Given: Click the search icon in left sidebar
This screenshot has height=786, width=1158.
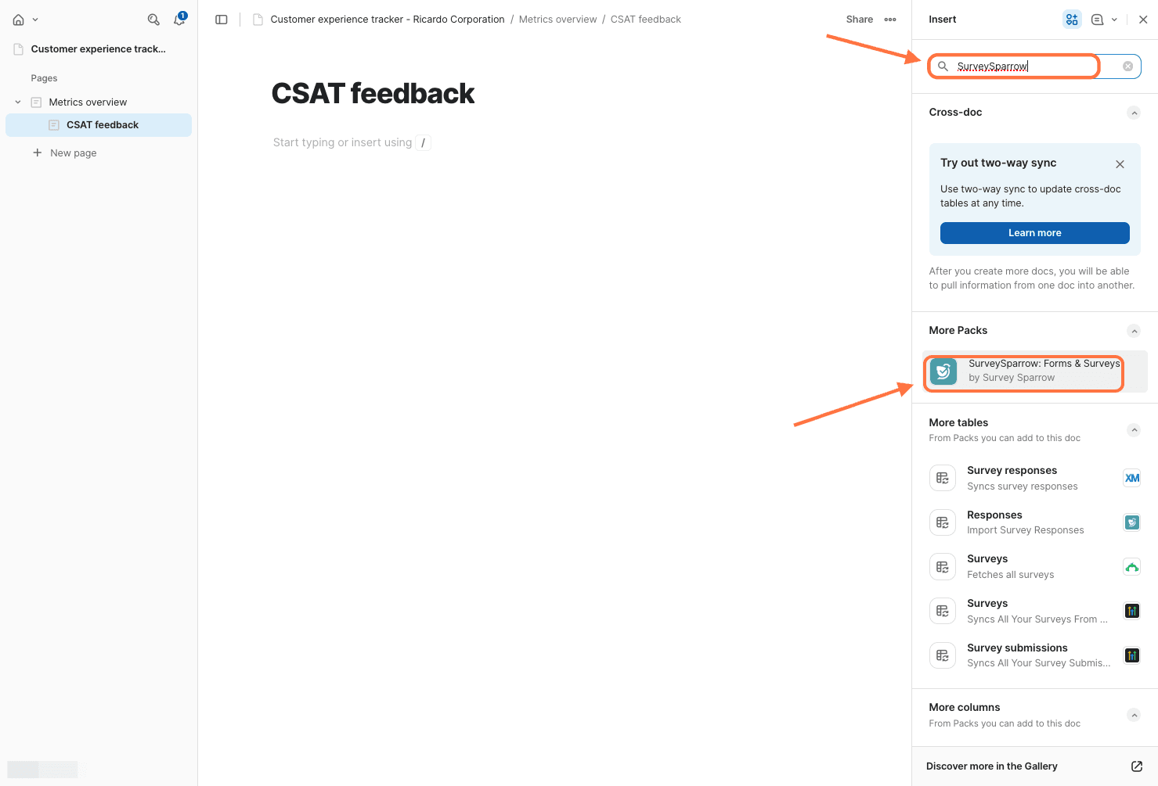Looking at the screenshot, I should pos(153,20).
